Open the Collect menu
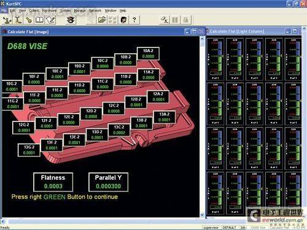 pos(34,10)
